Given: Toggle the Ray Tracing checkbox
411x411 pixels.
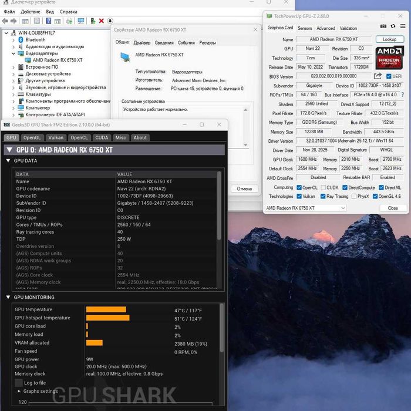Looking at the screenshot, I should coord(323,196).
